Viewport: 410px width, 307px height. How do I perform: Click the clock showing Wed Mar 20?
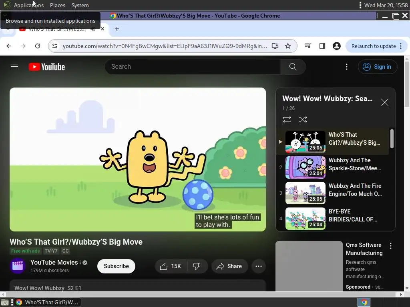point(386,5)
